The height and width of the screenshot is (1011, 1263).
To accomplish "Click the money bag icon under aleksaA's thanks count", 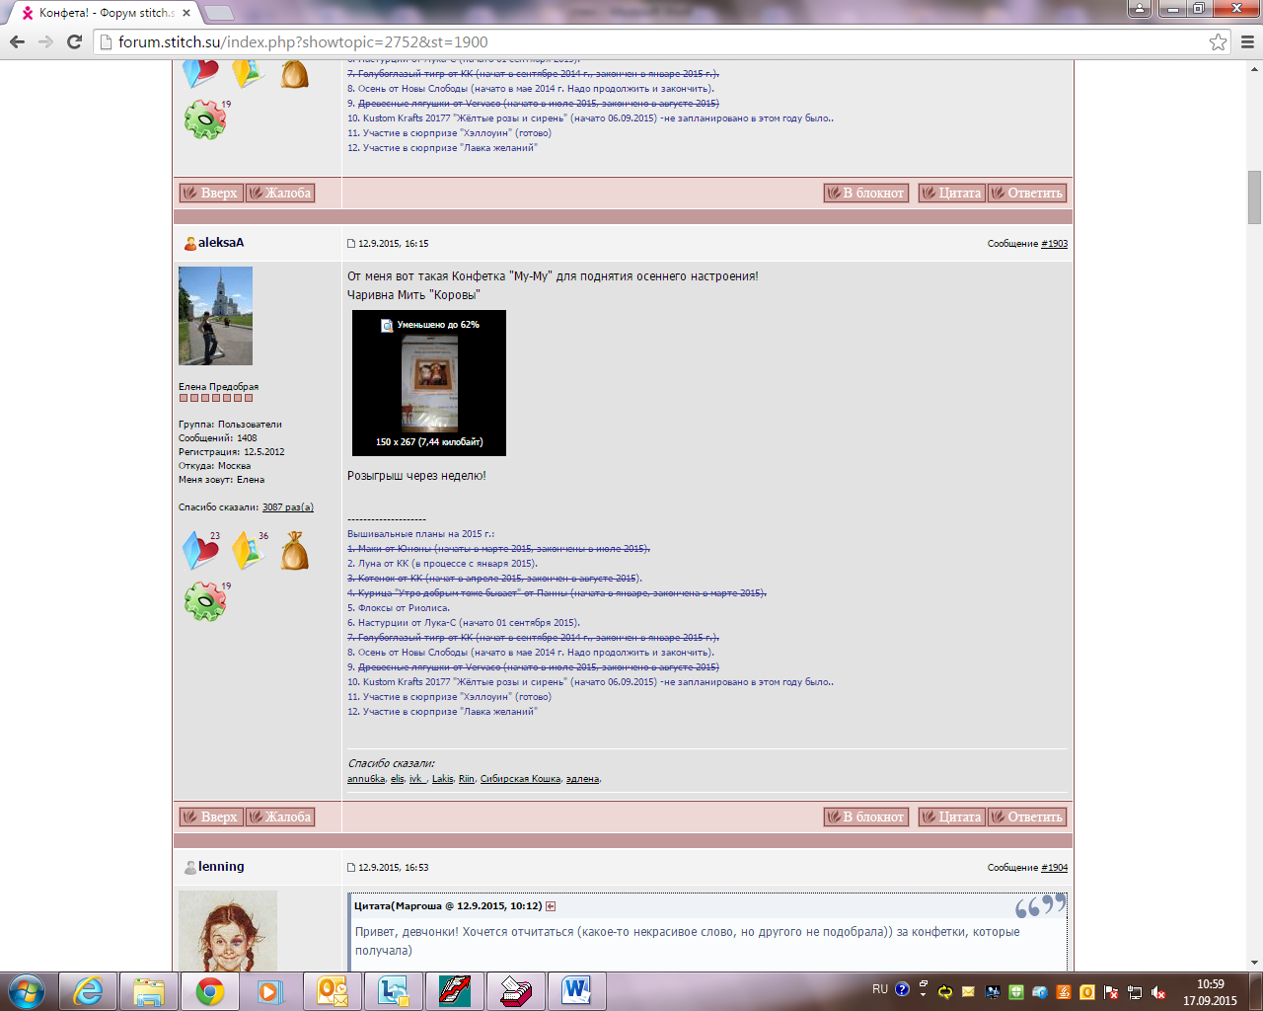I will 294,551.
